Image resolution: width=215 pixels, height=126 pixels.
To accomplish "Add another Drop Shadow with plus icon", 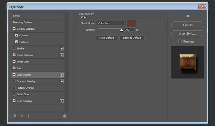I will (62, 101).
